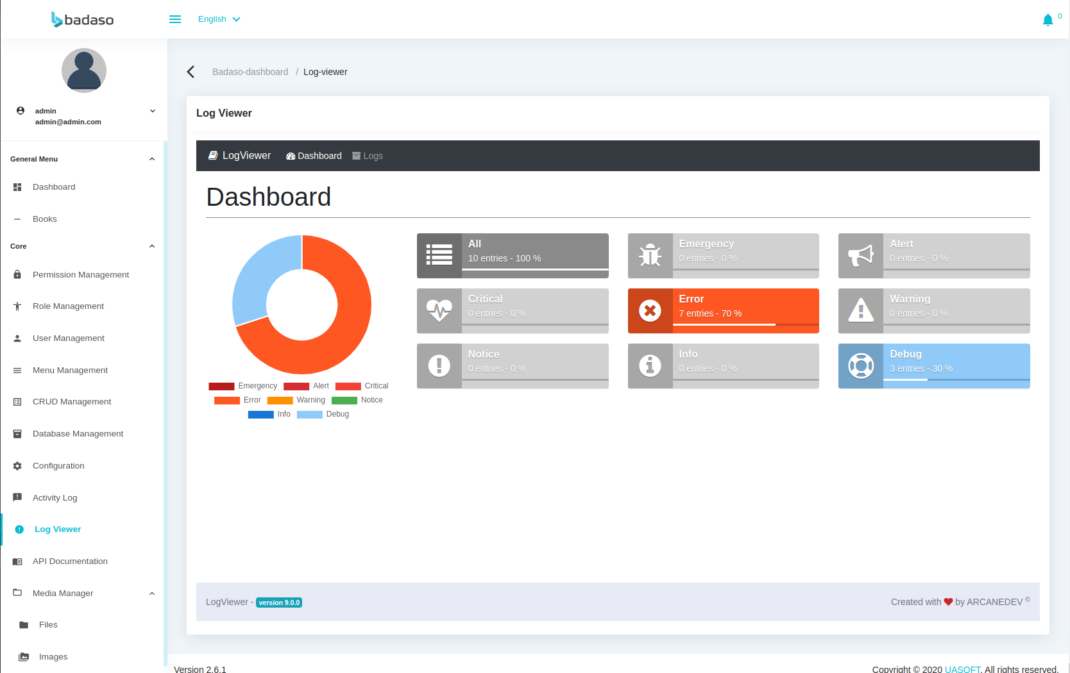Click the Badaso-dashboard breadcrumb link
1070x673 pixels.
pos(250,72)
